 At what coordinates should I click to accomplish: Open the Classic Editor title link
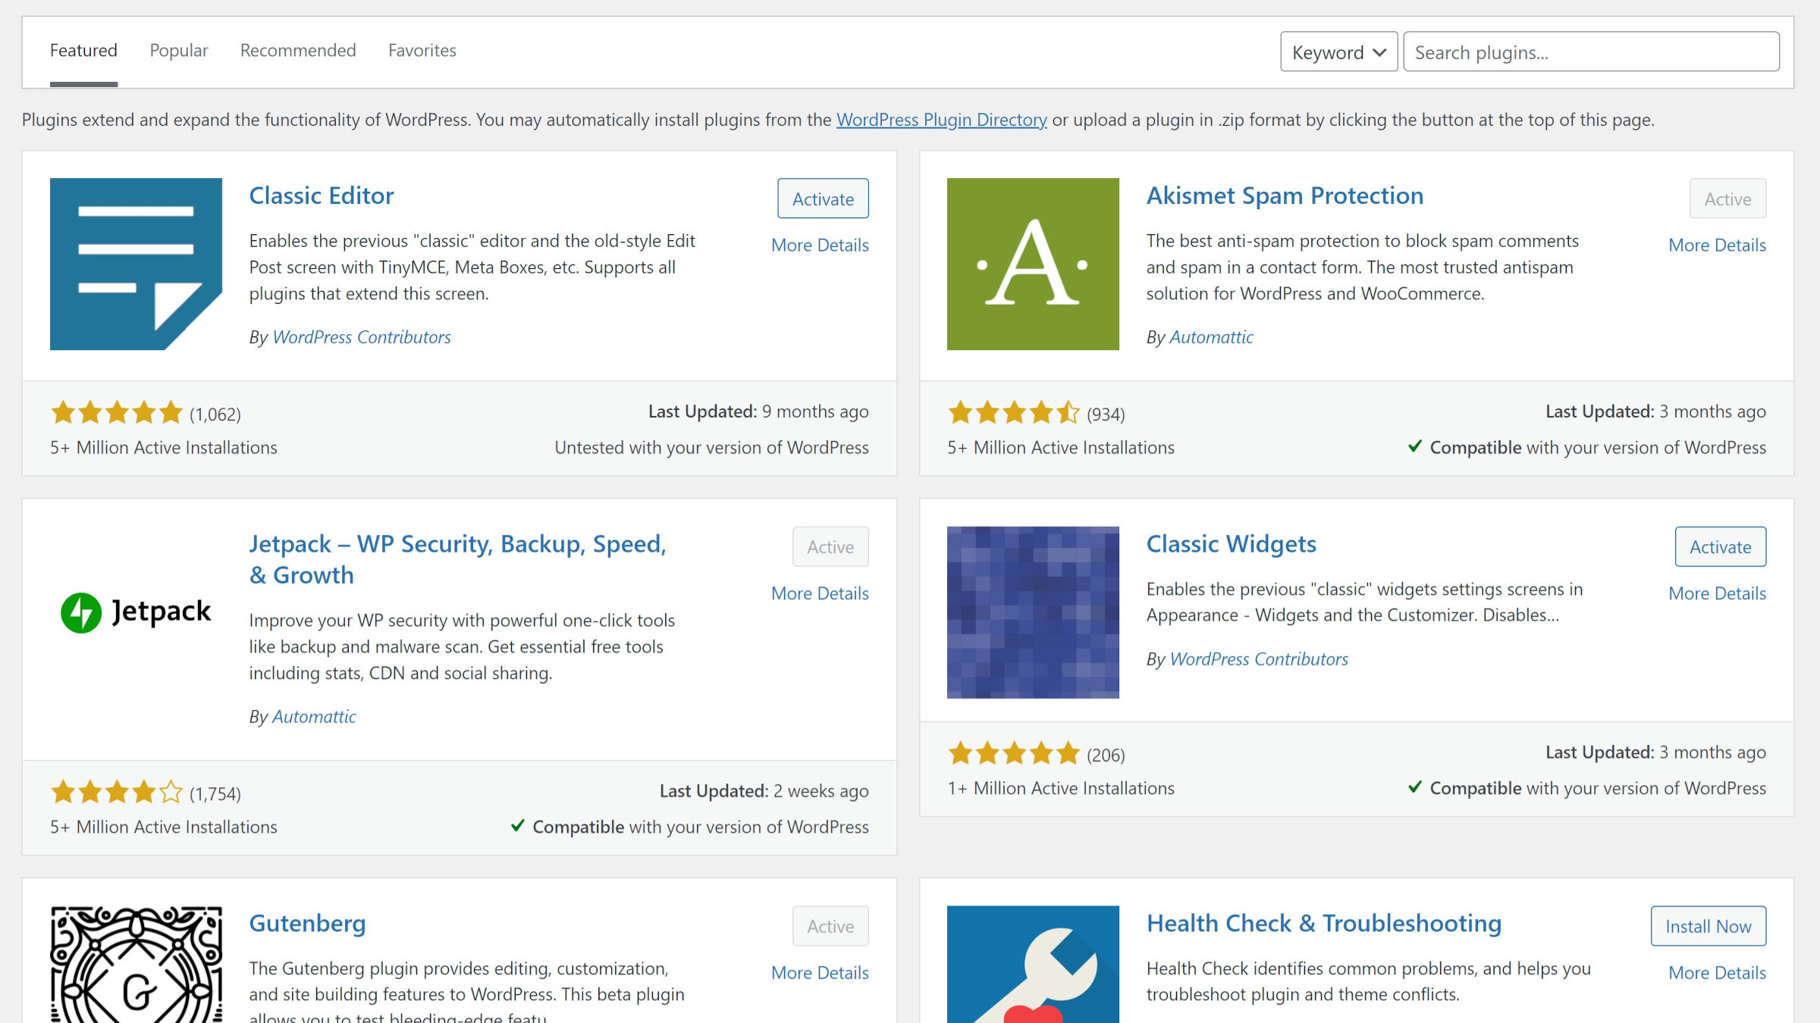tap(322, 196)
